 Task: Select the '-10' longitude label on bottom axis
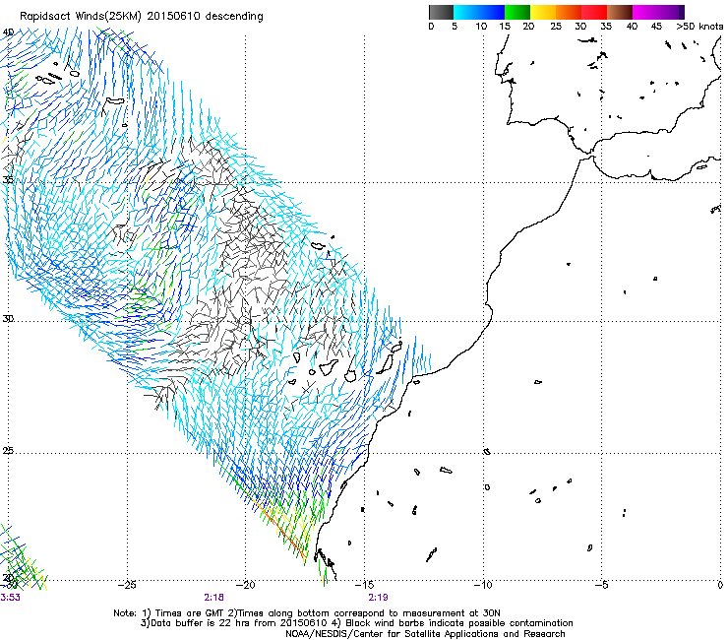(483, 585)
